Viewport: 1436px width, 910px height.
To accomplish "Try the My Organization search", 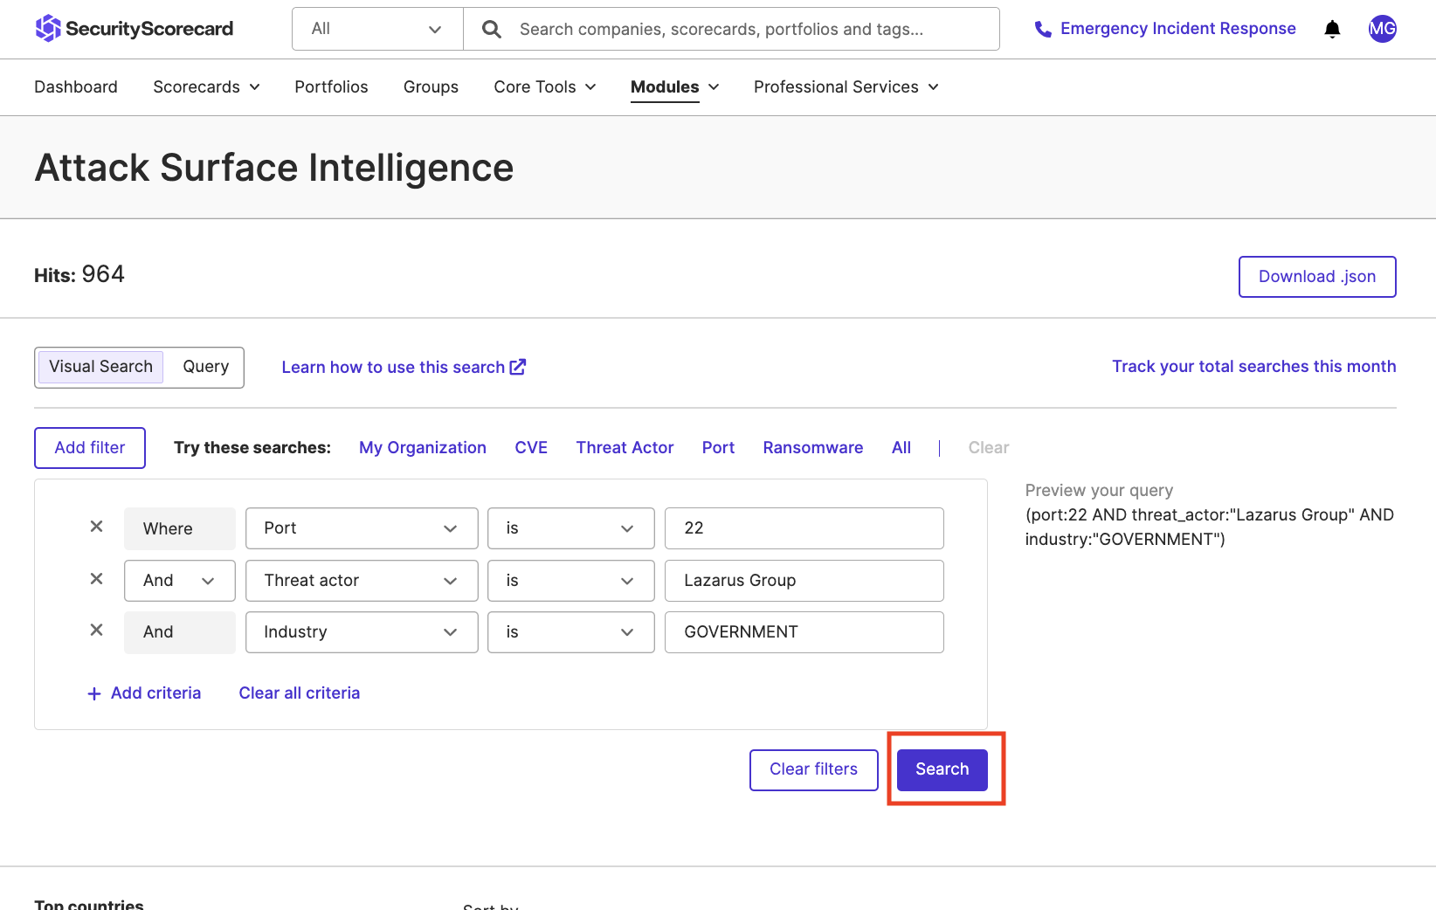I will coord(423,448).
